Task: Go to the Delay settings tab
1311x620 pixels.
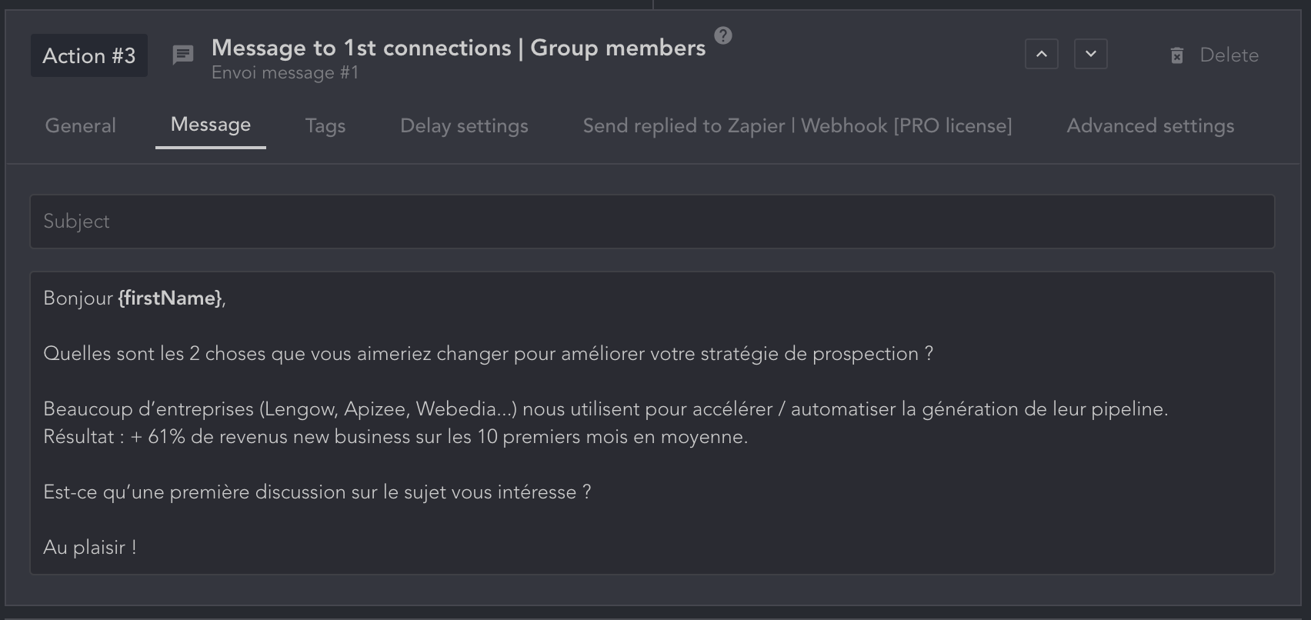Action: click(x=464, y=126)
